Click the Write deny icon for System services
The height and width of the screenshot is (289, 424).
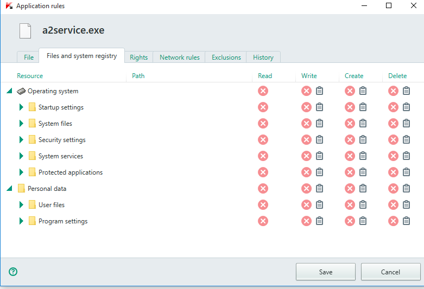point(306,156)
